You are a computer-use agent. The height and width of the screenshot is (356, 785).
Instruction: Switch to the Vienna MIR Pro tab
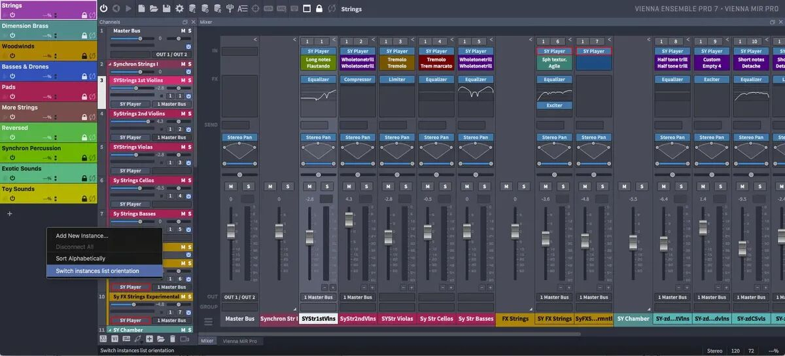coord(239,341)
